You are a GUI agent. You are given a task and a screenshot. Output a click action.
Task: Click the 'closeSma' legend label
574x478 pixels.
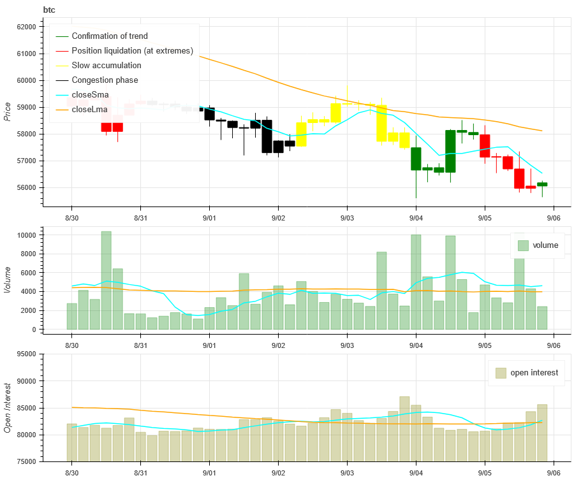tap(90, 95)
